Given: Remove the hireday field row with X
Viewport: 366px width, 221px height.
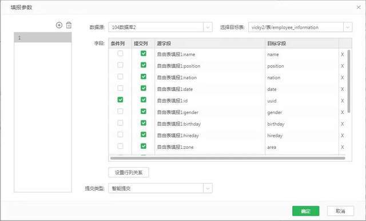Looking at the screenshot, I should [342, 136].
